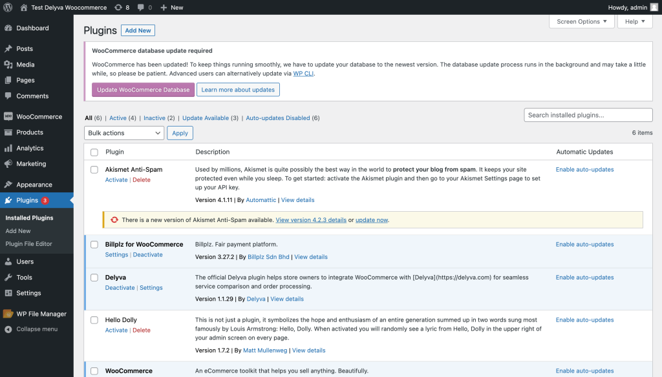Click the Media icon in sidebar
Image resolution: width=662 pixels, height=377 pixels.
pos(8,65)
